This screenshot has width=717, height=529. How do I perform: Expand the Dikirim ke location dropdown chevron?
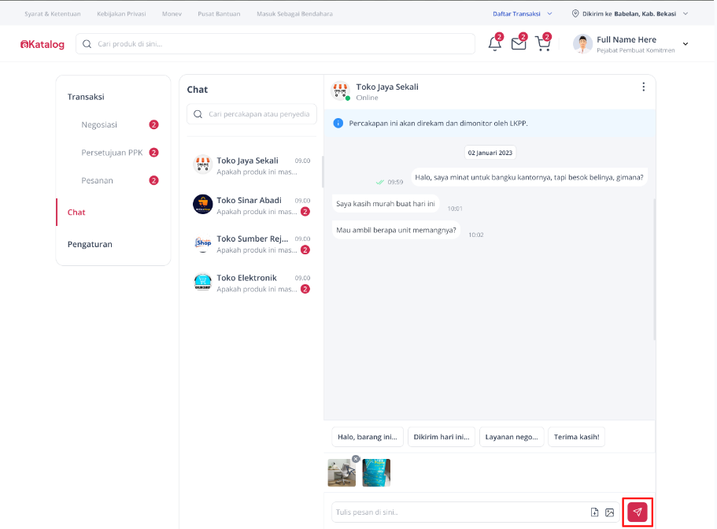[686, 13]
